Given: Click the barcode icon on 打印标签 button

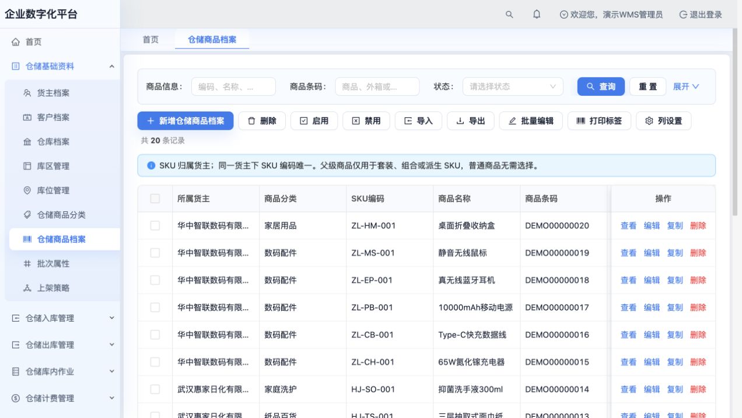Looking at the screenshot, I should point(581,121).
